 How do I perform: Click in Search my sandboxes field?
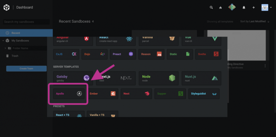27,22
